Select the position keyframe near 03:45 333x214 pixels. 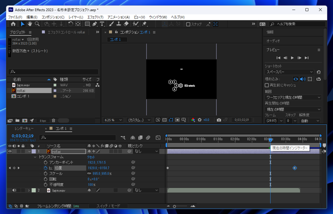click(x=294, y=168)
